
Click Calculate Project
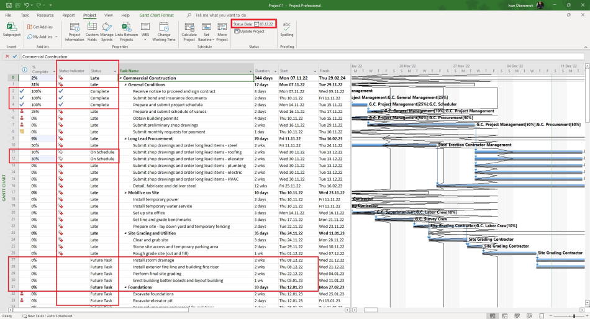(x=189, y=32)
